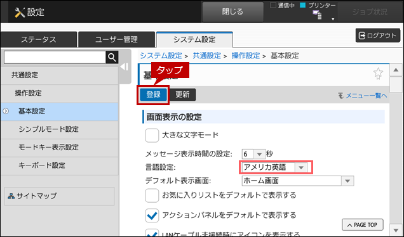Follow the メニュー一覧へ link

pos(367,96)
